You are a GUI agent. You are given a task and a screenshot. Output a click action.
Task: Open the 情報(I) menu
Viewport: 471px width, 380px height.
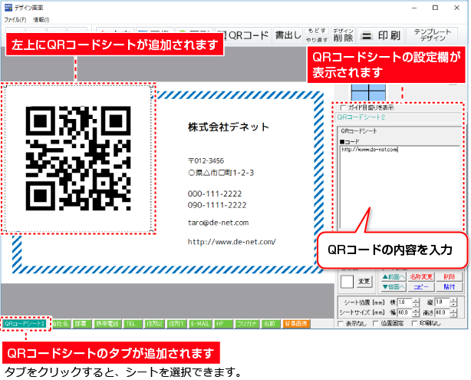tap(41, 20)
